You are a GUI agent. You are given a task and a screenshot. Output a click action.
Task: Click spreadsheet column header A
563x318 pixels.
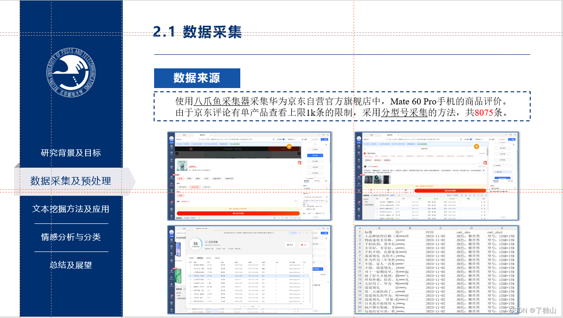tap(380, 229)
